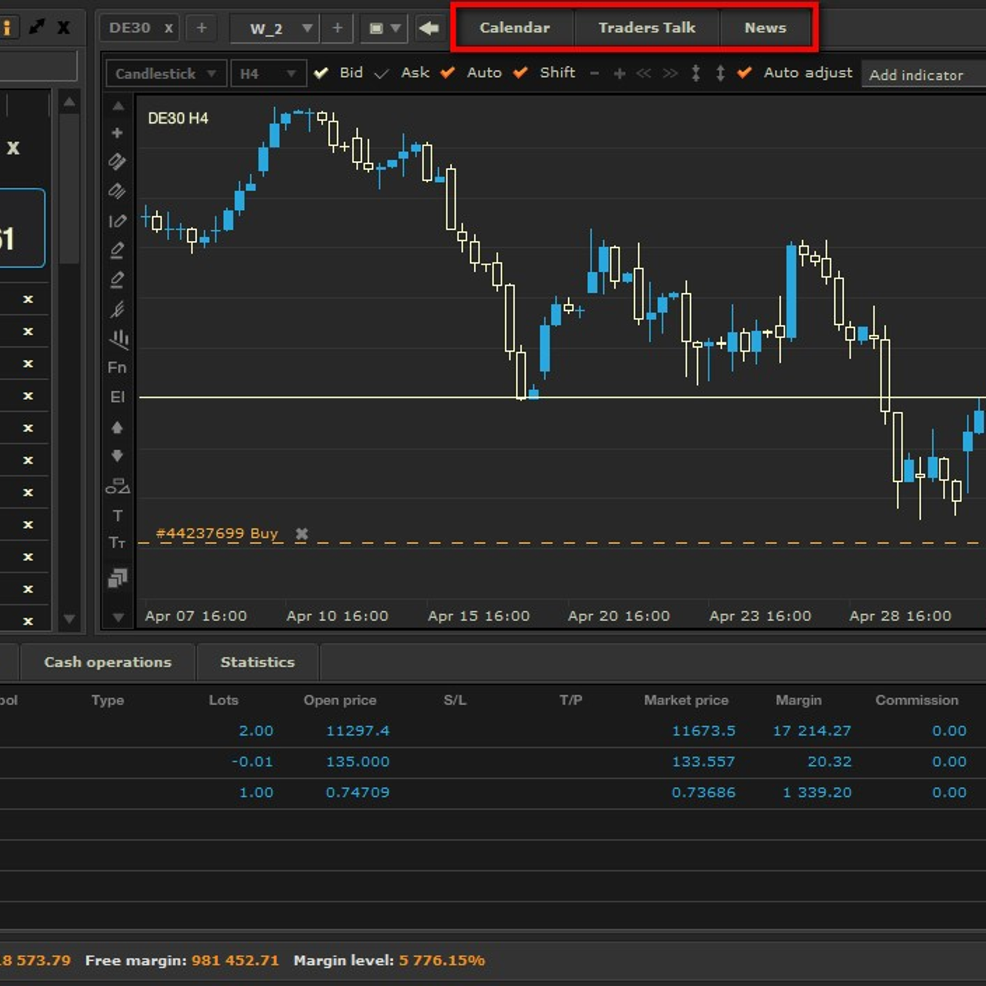Add a new chart tab after DE30

202,28
